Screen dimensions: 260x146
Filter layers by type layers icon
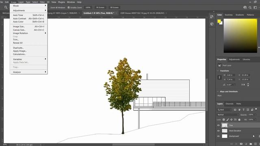(243, 109)
